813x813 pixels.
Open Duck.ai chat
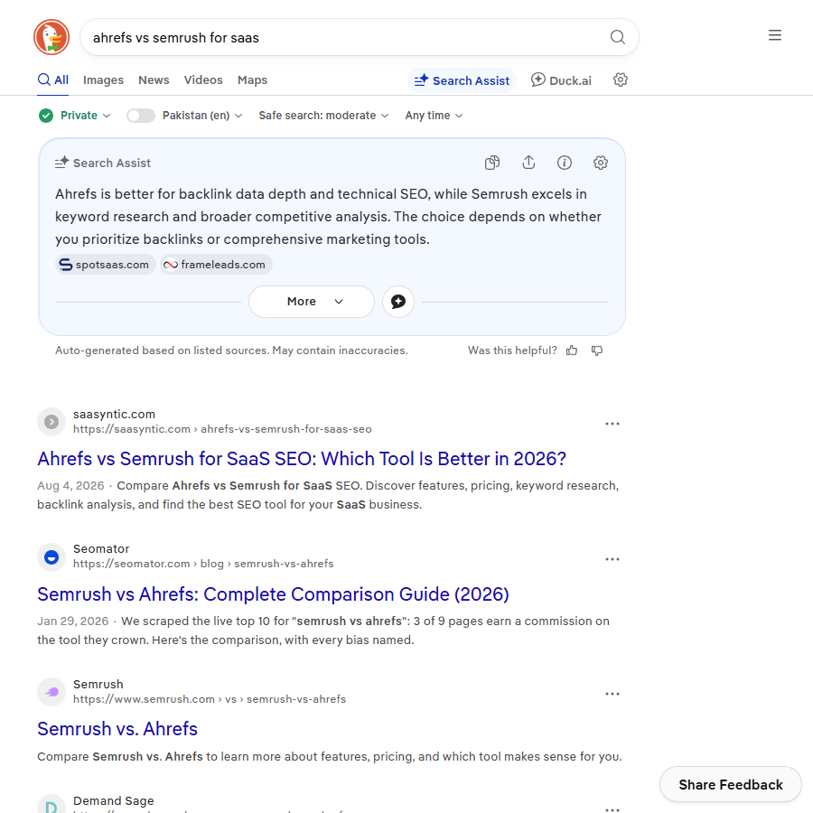pos(561,80)
